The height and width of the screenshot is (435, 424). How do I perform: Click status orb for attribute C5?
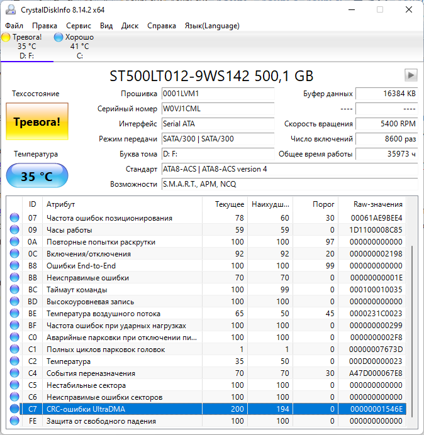click(14, 385)
